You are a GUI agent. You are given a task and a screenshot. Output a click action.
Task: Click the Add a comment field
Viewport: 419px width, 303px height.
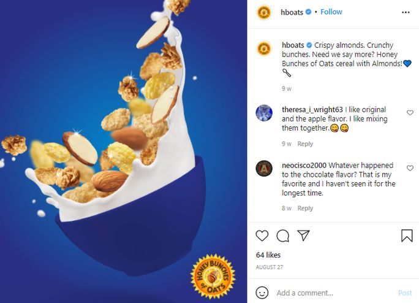point(331,293)
